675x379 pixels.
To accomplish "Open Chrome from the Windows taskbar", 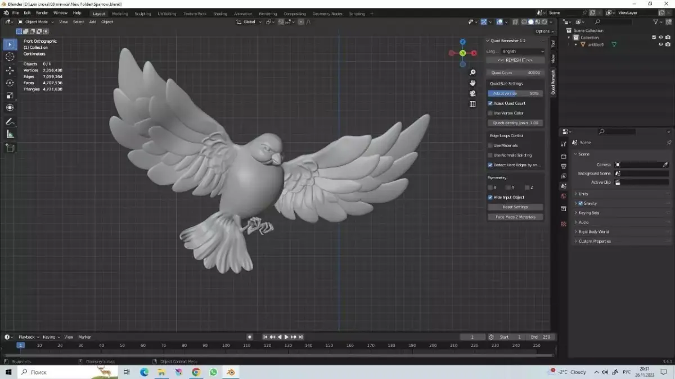I will tap(196, 372).
